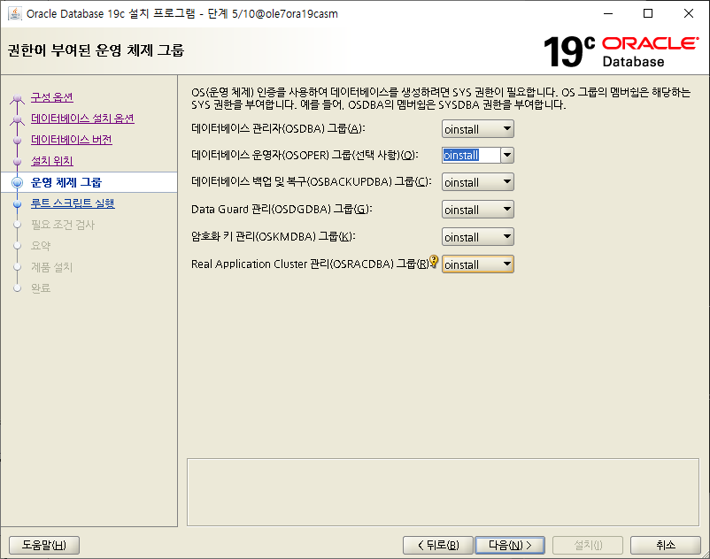This screenshot has height=559, width=710.
Task: Click the disabled 설치(I) install button
Action: 588,545
